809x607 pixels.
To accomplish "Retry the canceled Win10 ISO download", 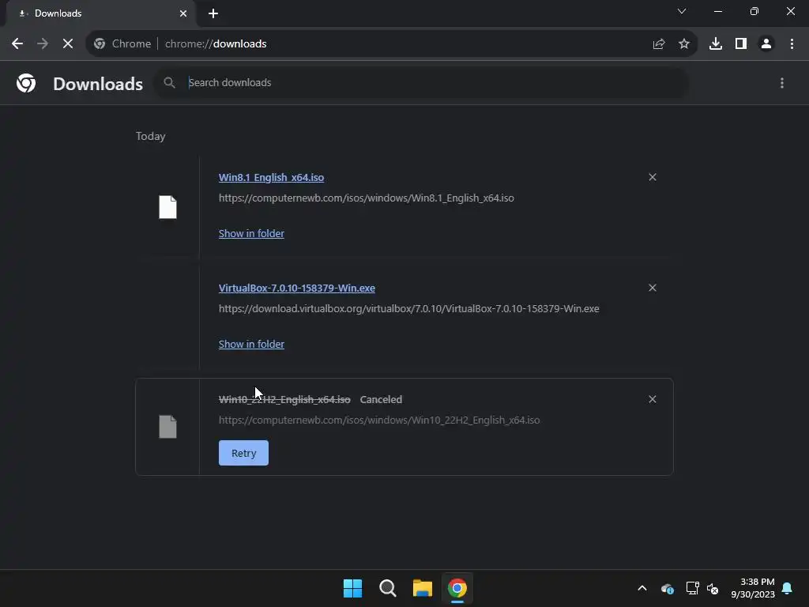I will click(x=243, y=453).
